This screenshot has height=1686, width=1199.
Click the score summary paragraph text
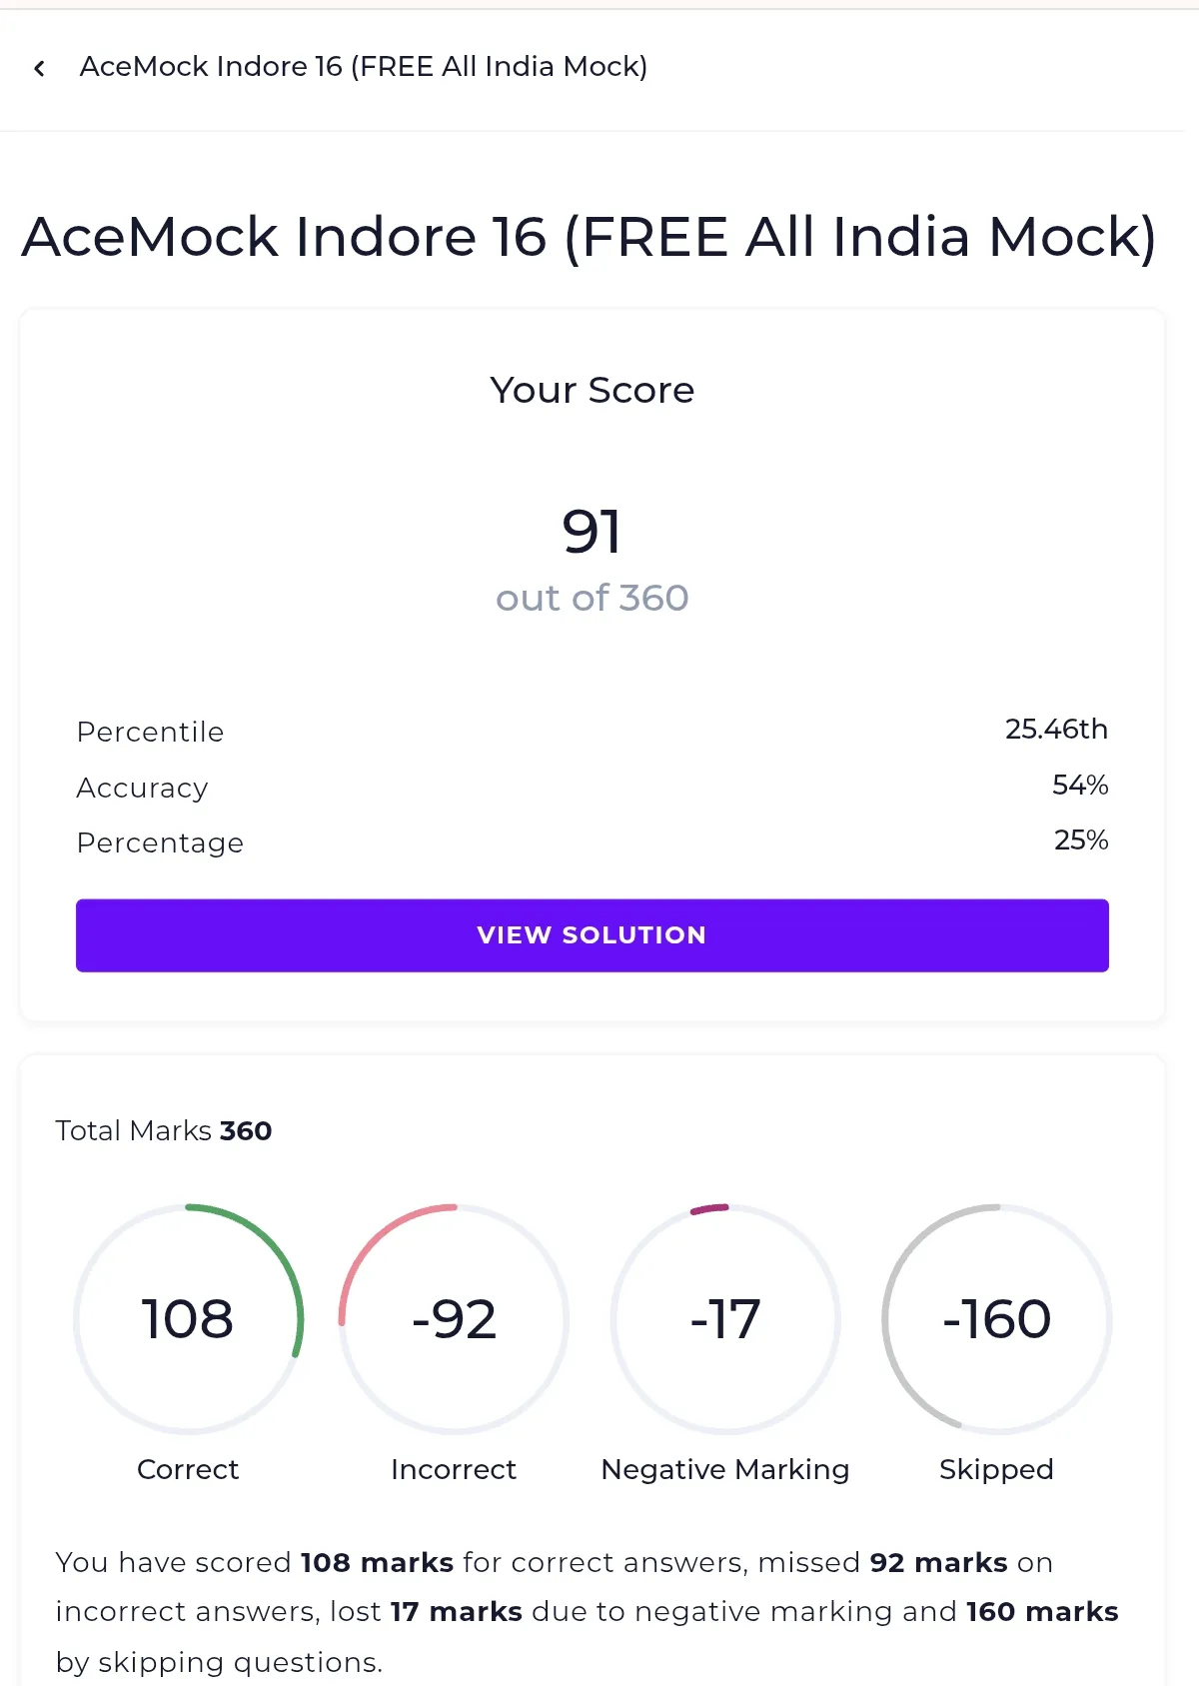[588, 1612]
